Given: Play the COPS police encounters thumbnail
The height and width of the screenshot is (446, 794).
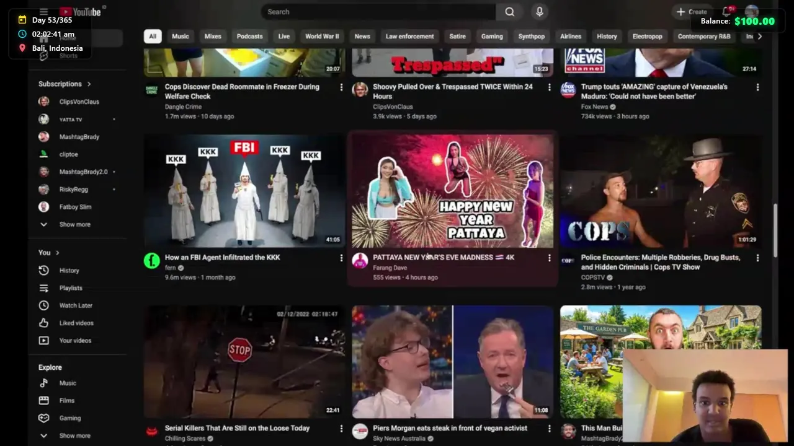Looking at the screenshot, I should click(x=661, y=191).
